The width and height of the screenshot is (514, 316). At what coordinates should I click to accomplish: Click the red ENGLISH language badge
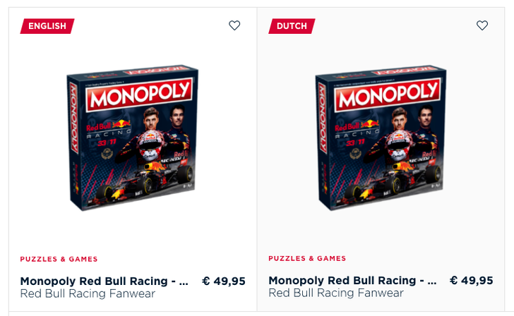pyautogui.click(x=47, y=26)
